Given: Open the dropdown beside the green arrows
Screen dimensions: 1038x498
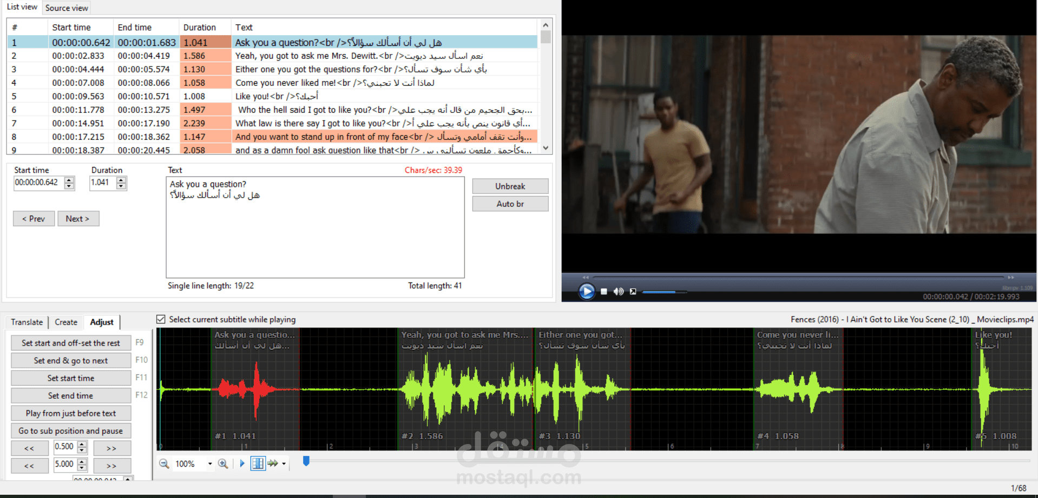Looking at the screenshot, I should 284,463.
